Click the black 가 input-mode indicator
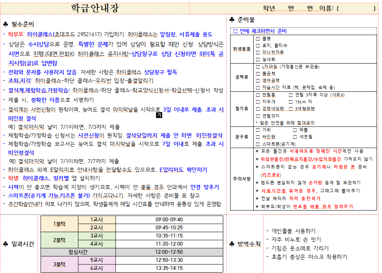 click(160, 115)
